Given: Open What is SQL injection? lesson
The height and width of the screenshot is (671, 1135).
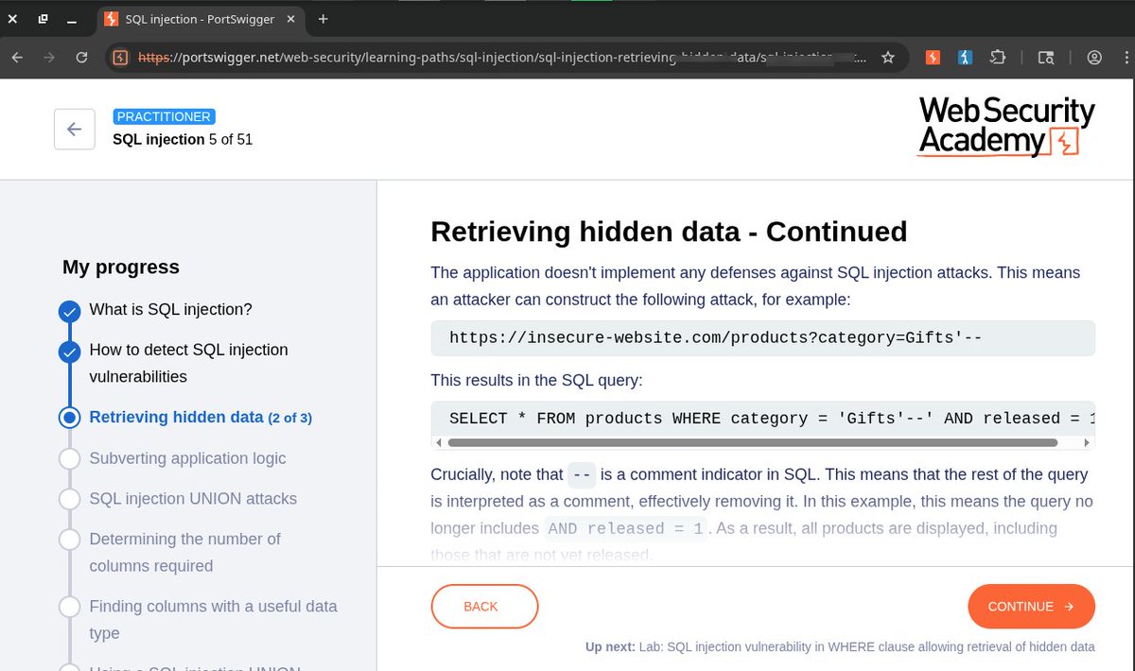Looking at the screenshot, I should [170, 309].
